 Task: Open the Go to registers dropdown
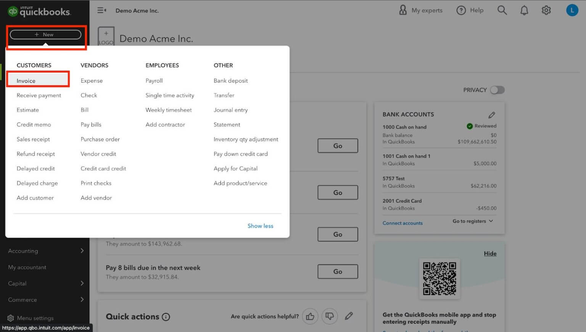472,221
